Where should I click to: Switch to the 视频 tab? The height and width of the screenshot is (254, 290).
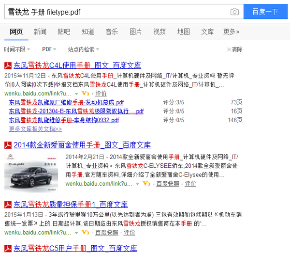point(159,32)
